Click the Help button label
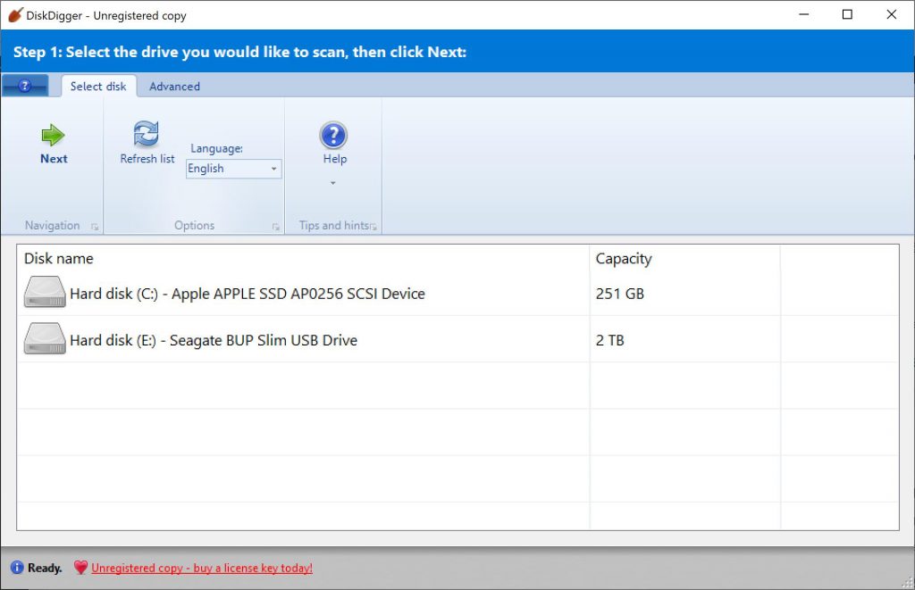The width and height of the screenshot is (915, 590). point(335,159)
